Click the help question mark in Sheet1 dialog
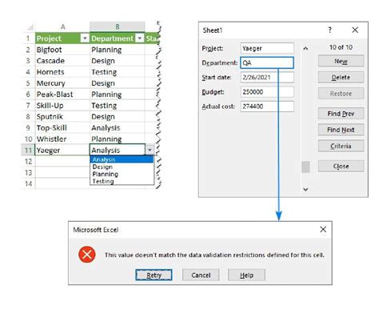Viewport: 379px width, 314px height. pyautogui.click(x=330, y=30)
